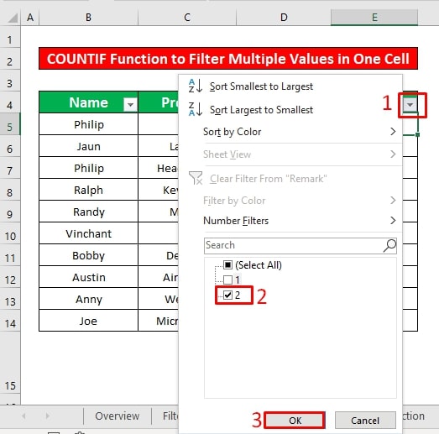Click the cell containing Anny
The width and height of the screenshot is (439, 434).
(88, 299)
